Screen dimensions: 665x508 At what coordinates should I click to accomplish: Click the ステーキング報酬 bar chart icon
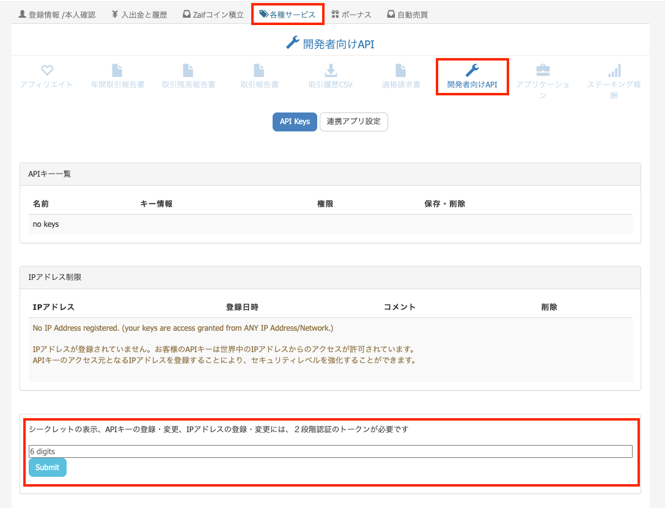614,71
